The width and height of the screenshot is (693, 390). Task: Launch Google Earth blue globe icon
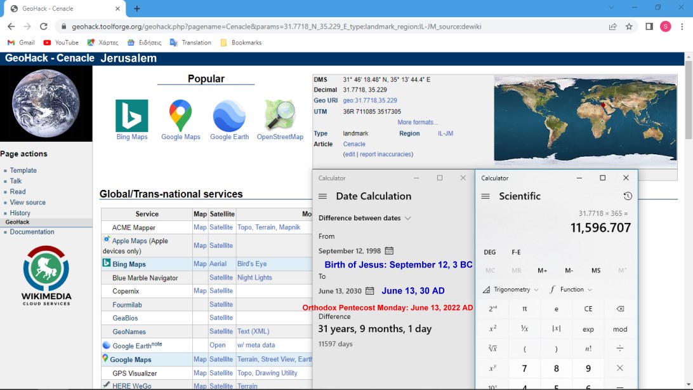[229, 116]
